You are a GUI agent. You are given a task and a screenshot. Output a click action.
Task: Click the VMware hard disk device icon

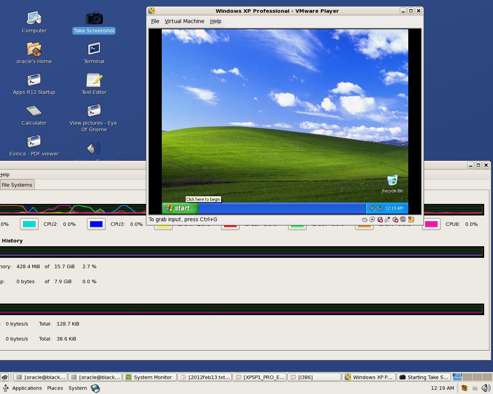(x=364, y=219)
